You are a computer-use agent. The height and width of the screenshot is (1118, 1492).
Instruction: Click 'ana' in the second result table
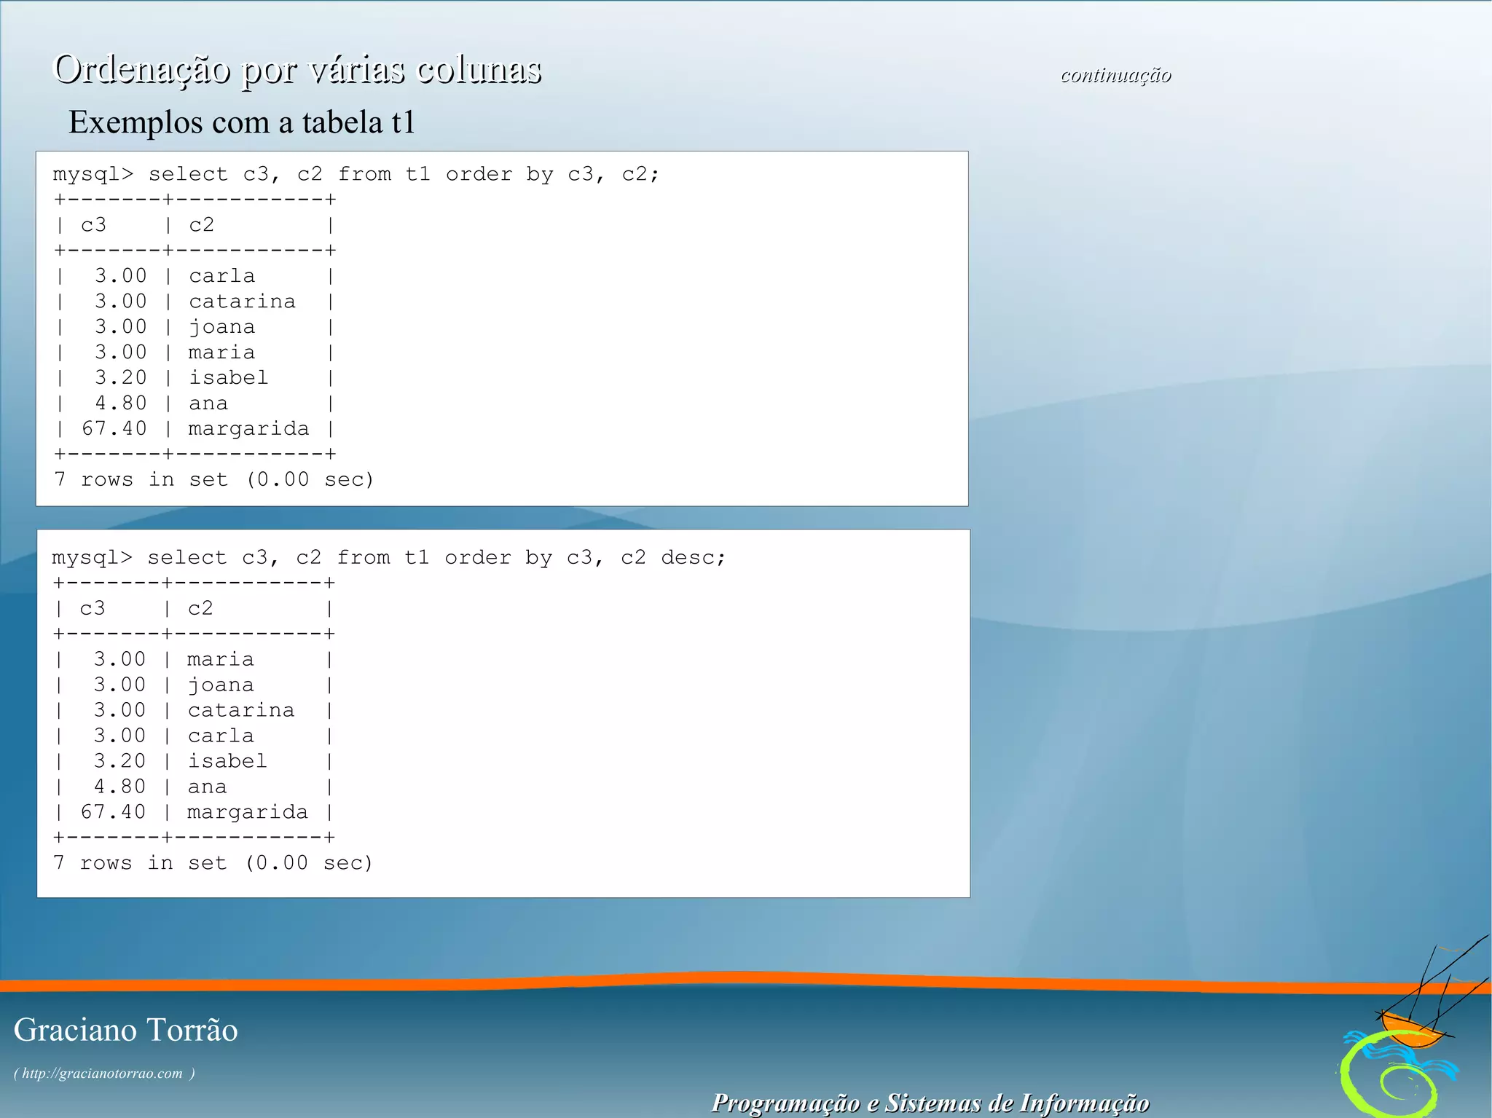coord(206,787)
